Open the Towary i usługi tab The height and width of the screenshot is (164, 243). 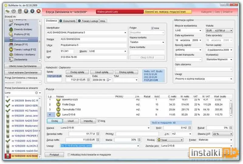pos(88,21)
